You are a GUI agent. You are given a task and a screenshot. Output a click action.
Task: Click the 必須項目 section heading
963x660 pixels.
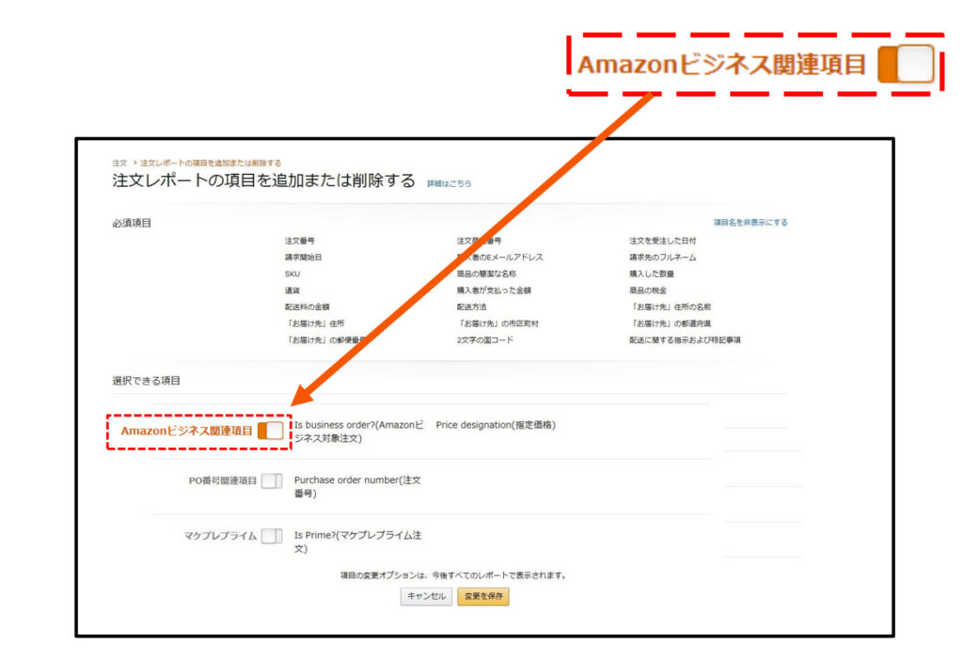tap(132, 223)
